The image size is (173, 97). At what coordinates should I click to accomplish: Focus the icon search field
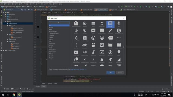point(59,22)
